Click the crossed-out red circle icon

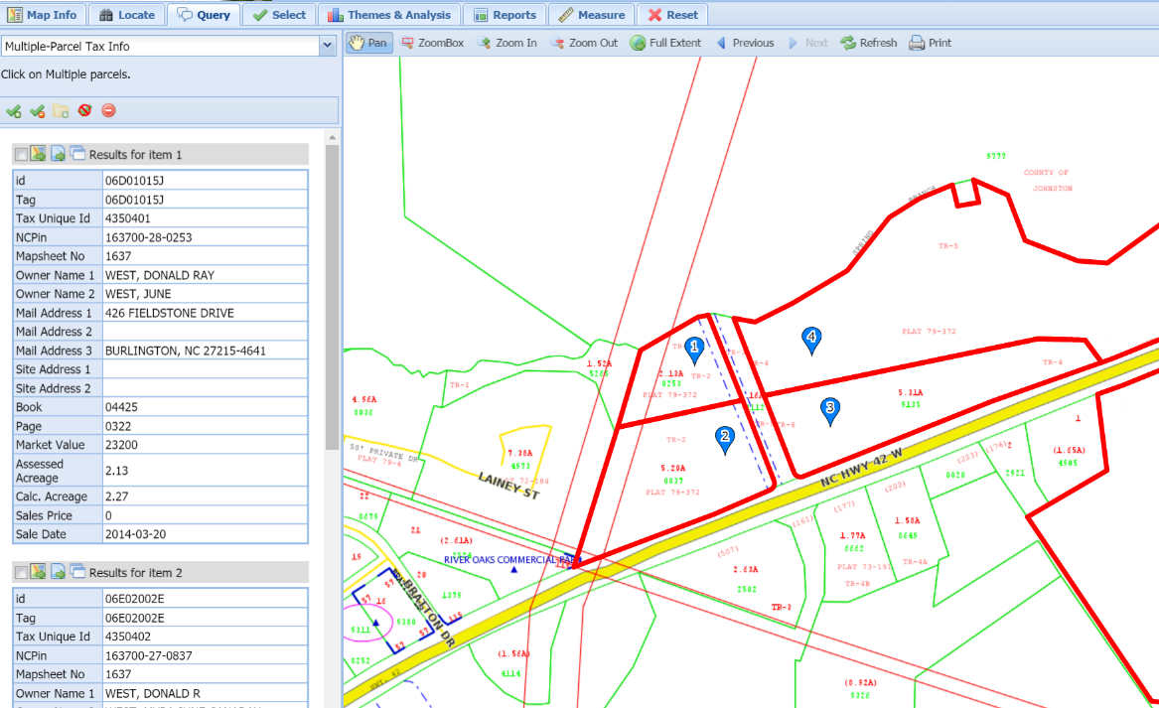[84, 110]
